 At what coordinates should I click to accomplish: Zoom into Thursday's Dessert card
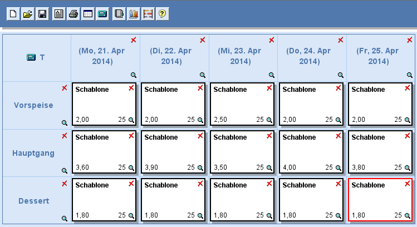tap(338, 215)
